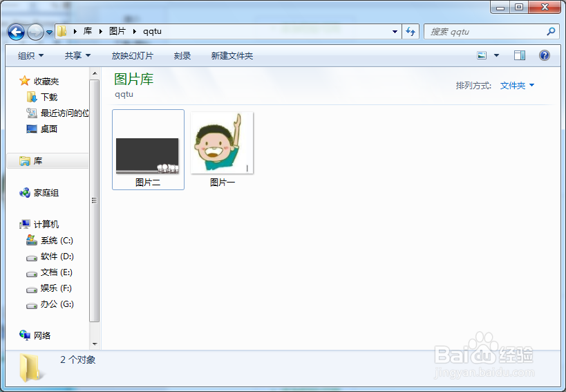The width and height of the screenshot is (566, 392).
Task: Click the 计算机 computer icon
Action: pos(25,225)
